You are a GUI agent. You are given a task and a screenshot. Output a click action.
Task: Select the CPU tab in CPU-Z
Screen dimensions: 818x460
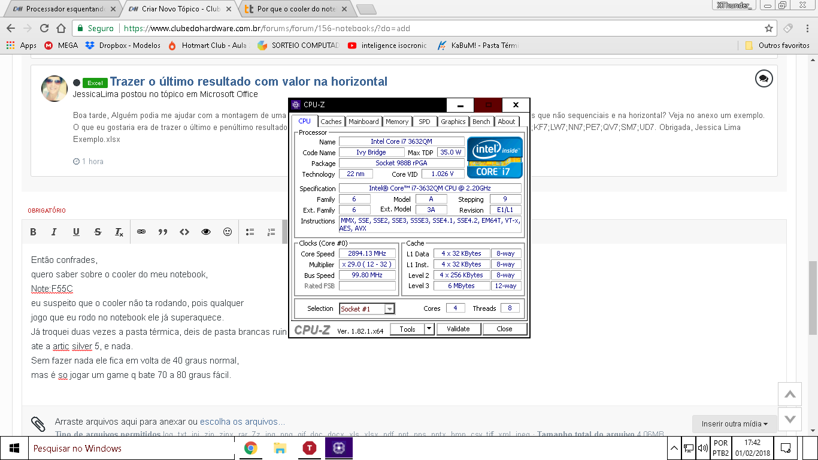(x=305, y=121)
